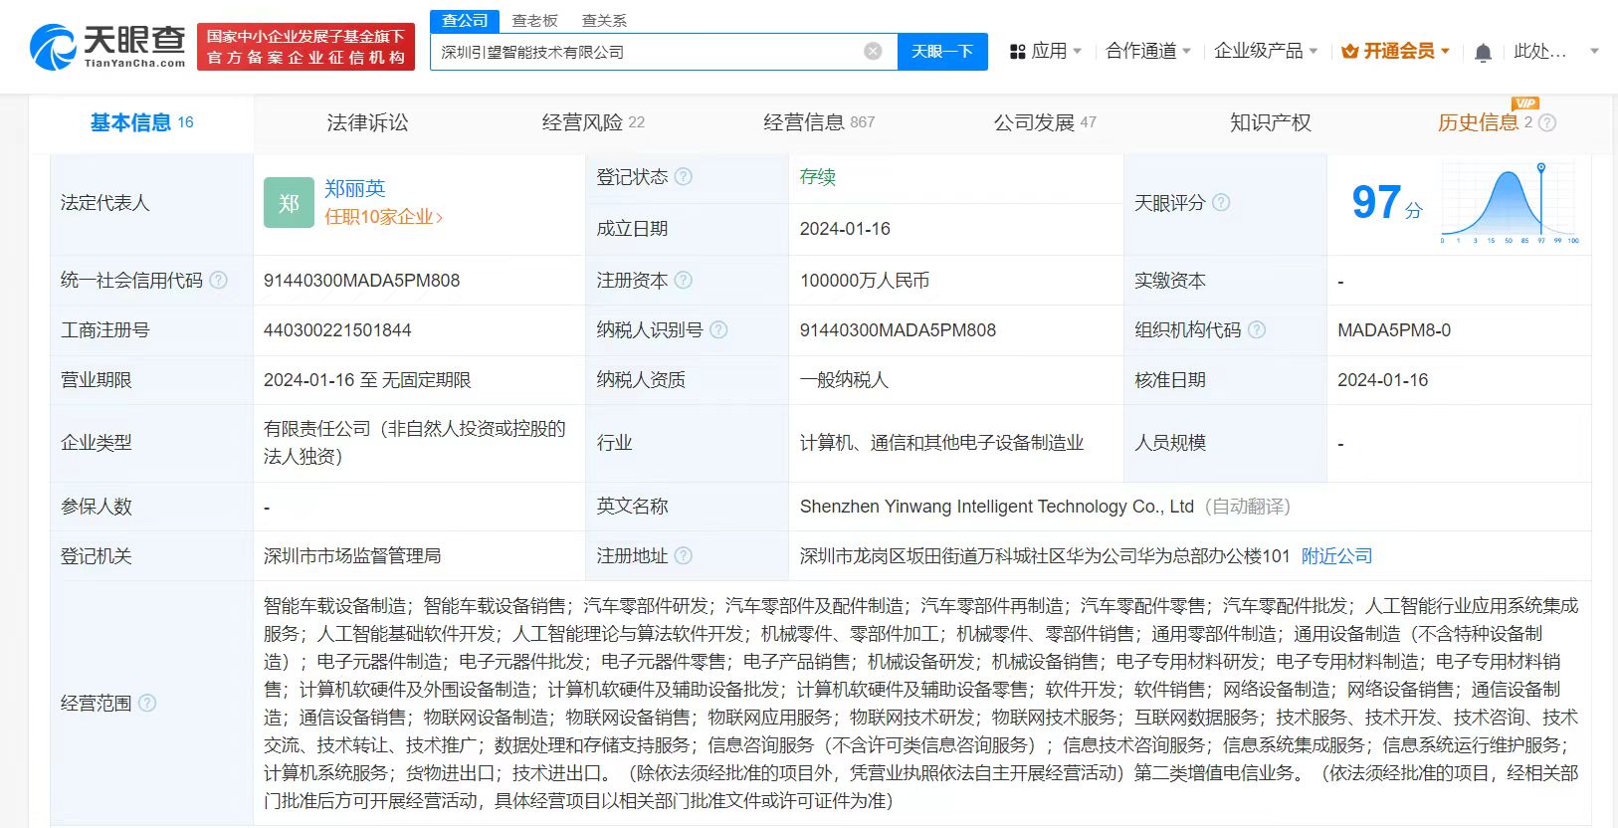This screenshot has height=828, width=1618.
Task: Expand the 企业级产品 dropdown
Action: 1314,52
